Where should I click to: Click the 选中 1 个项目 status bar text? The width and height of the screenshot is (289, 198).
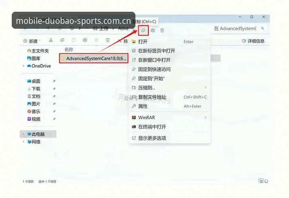click(47, 181)
